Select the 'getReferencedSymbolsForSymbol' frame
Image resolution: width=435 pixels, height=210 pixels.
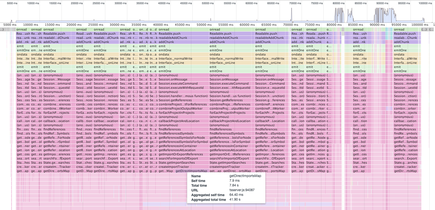click(183, 142)
